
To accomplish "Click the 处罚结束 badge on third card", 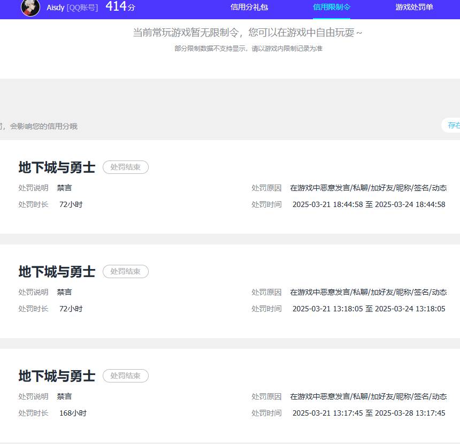I will point(125,376).
